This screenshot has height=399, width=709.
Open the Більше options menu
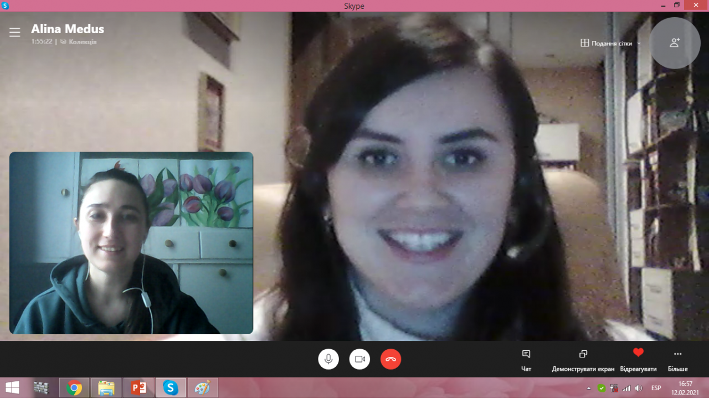pyautogui.click(x=677, y=360)
